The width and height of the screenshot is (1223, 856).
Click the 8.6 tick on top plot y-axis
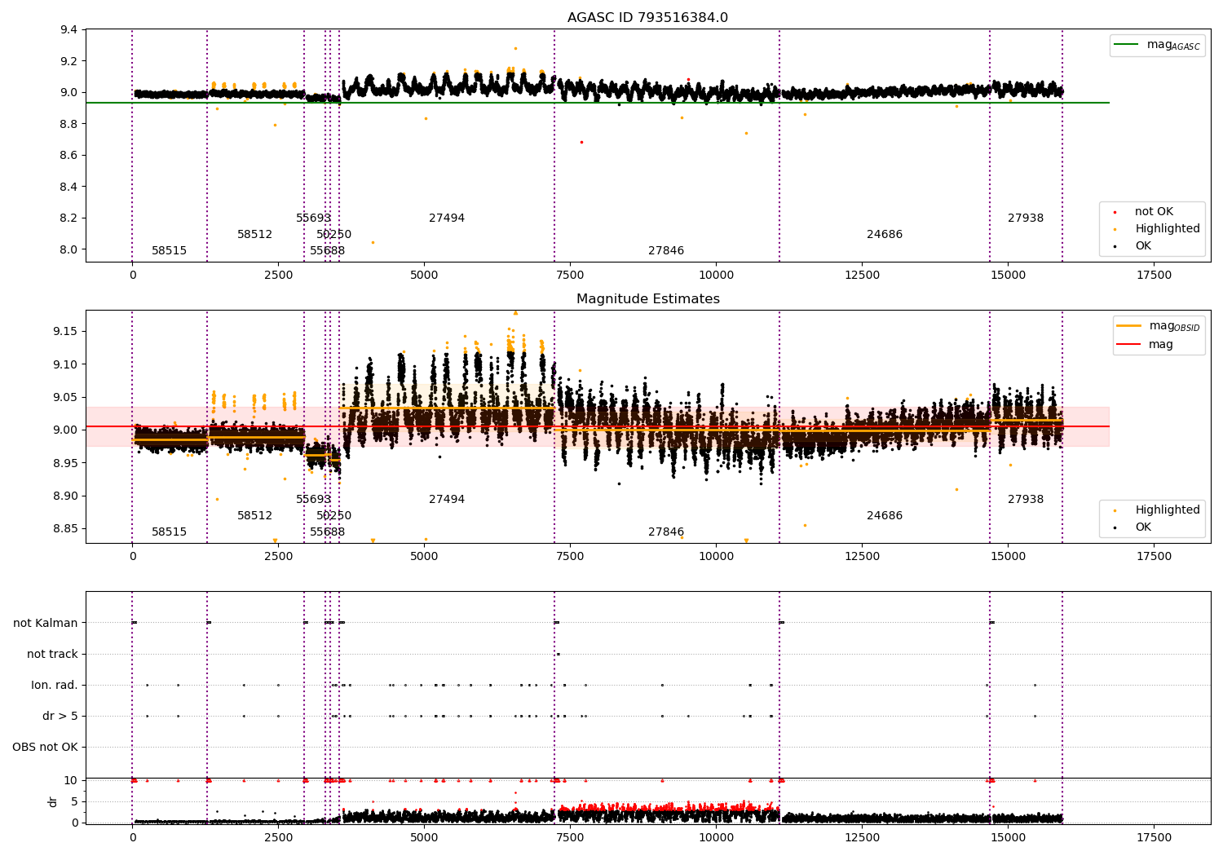tap(69, 156)
